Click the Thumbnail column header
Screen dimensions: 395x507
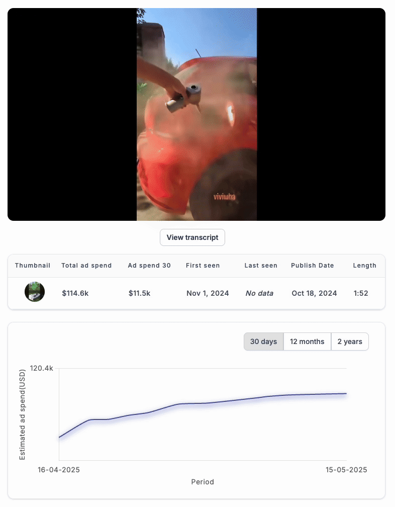pos(33,266)
